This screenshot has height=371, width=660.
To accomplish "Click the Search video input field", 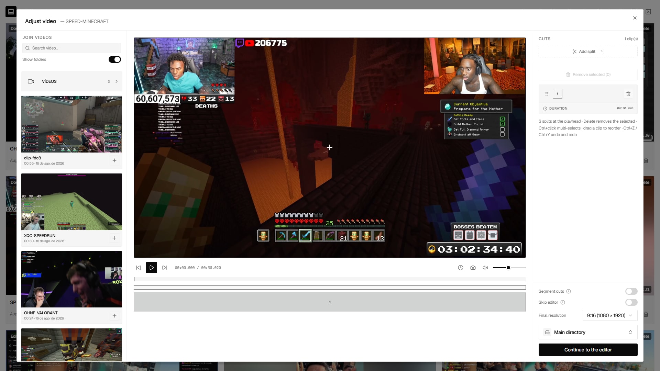I will [71, 48].
